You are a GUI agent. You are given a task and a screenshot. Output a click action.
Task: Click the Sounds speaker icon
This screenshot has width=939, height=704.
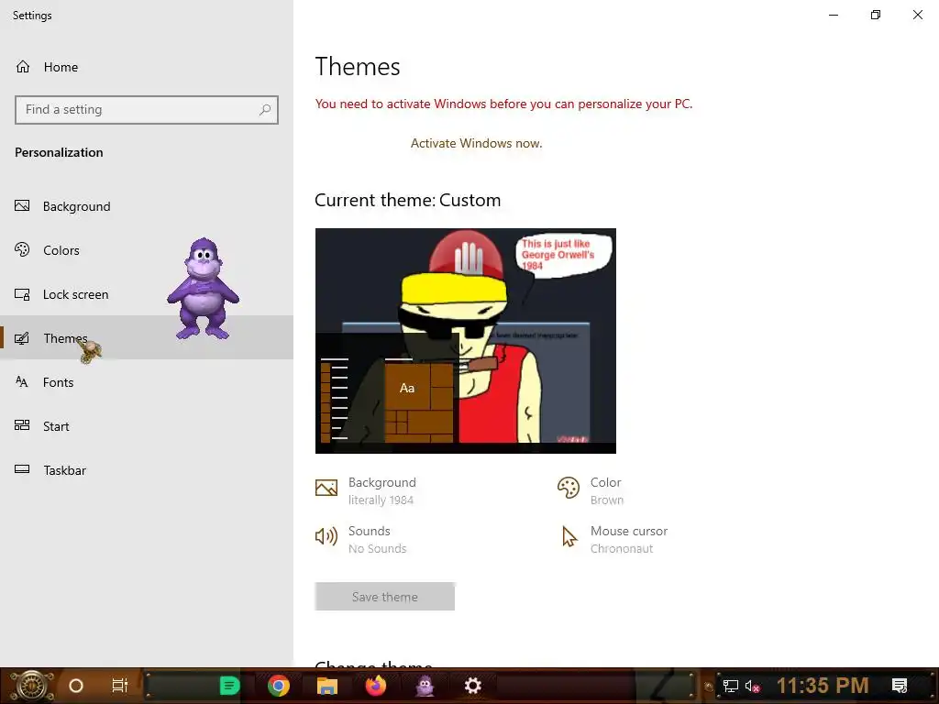pyautogui.click(x=326, y=536)
